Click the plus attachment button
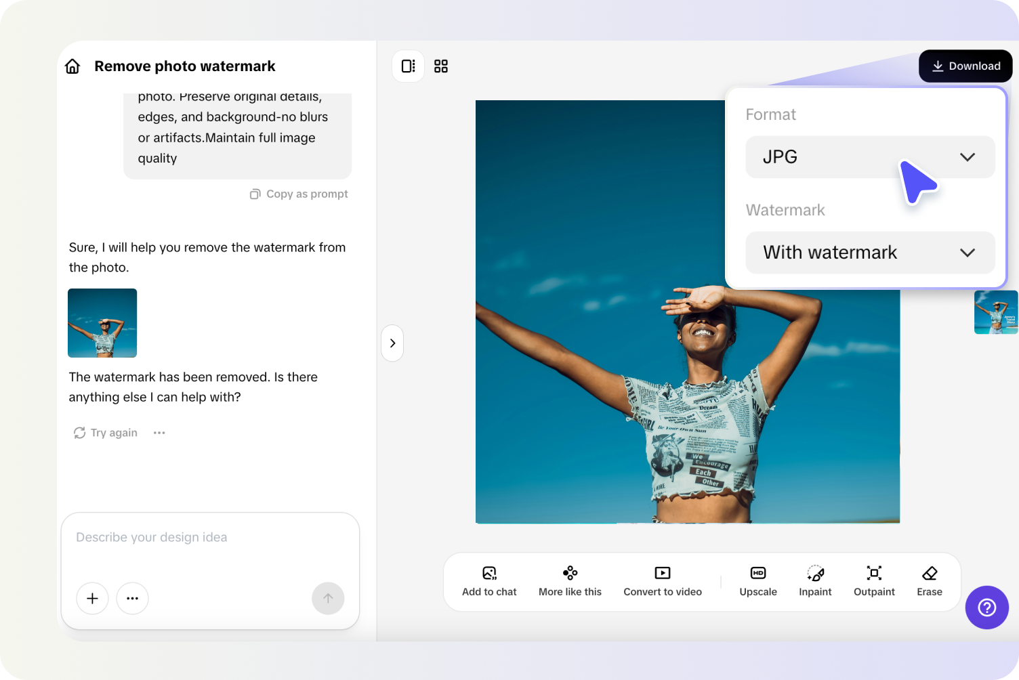 (x=93, y=599)
